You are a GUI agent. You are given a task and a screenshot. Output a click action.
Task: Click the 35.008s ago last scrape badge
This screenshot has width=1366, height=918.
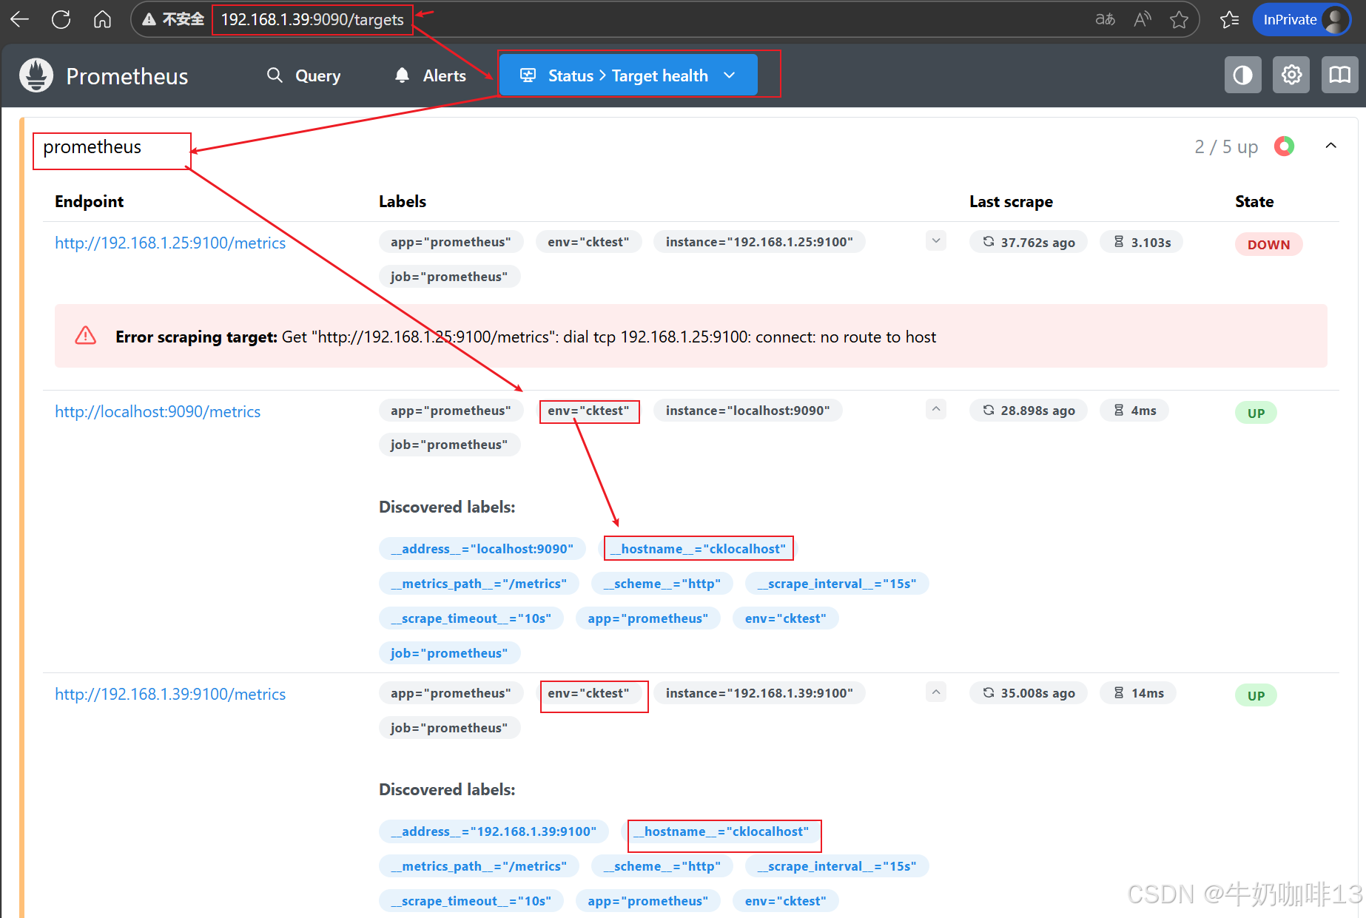1029,693
